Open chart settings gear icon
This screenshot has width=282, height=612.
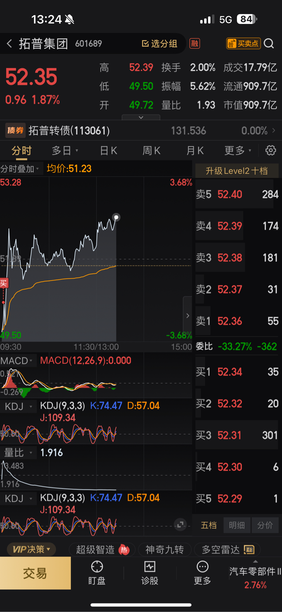[271, 150]
